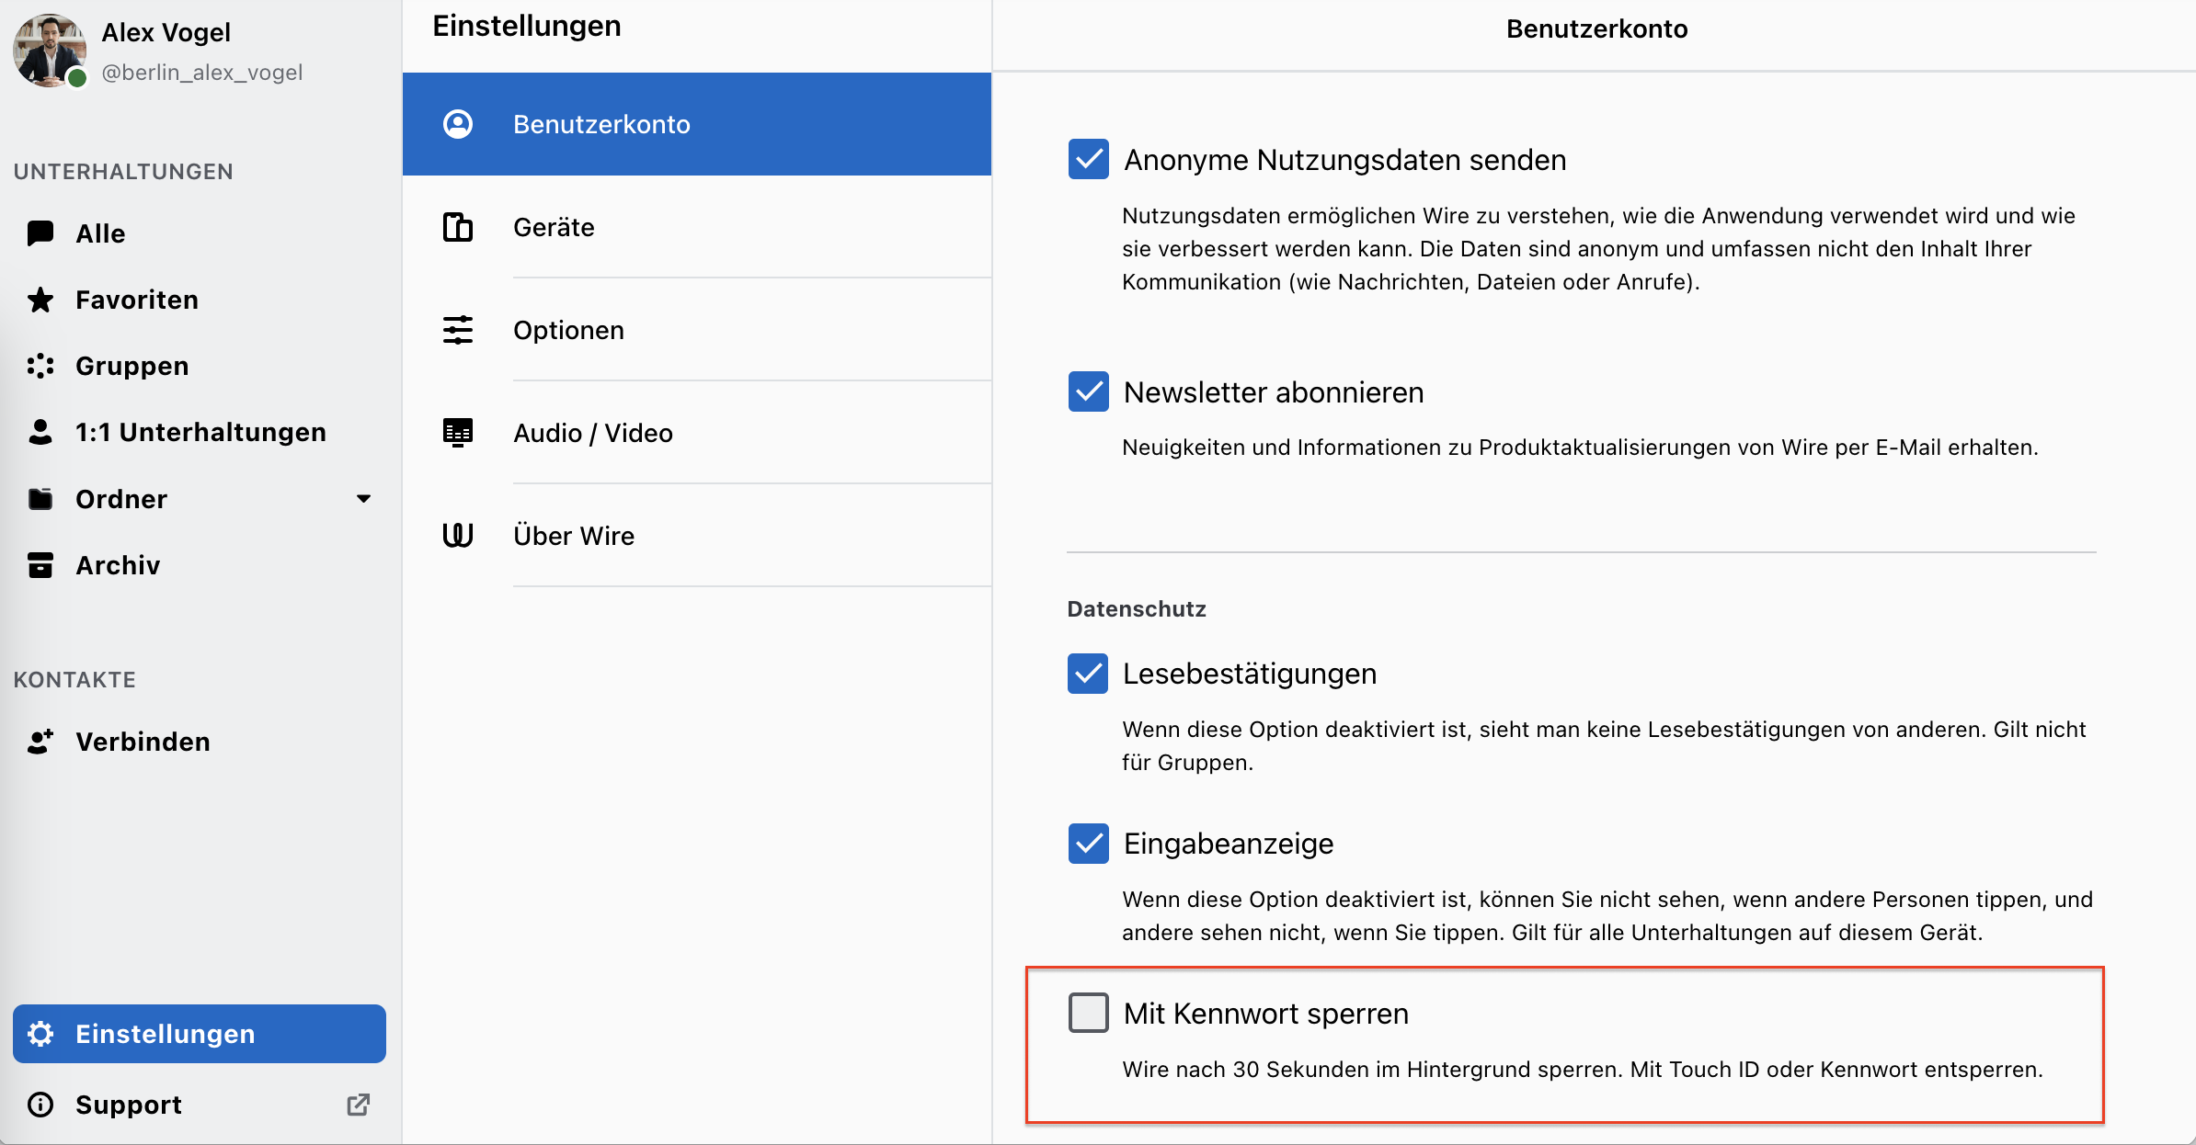Click the Verbinden add-person icon

point(40,742)
